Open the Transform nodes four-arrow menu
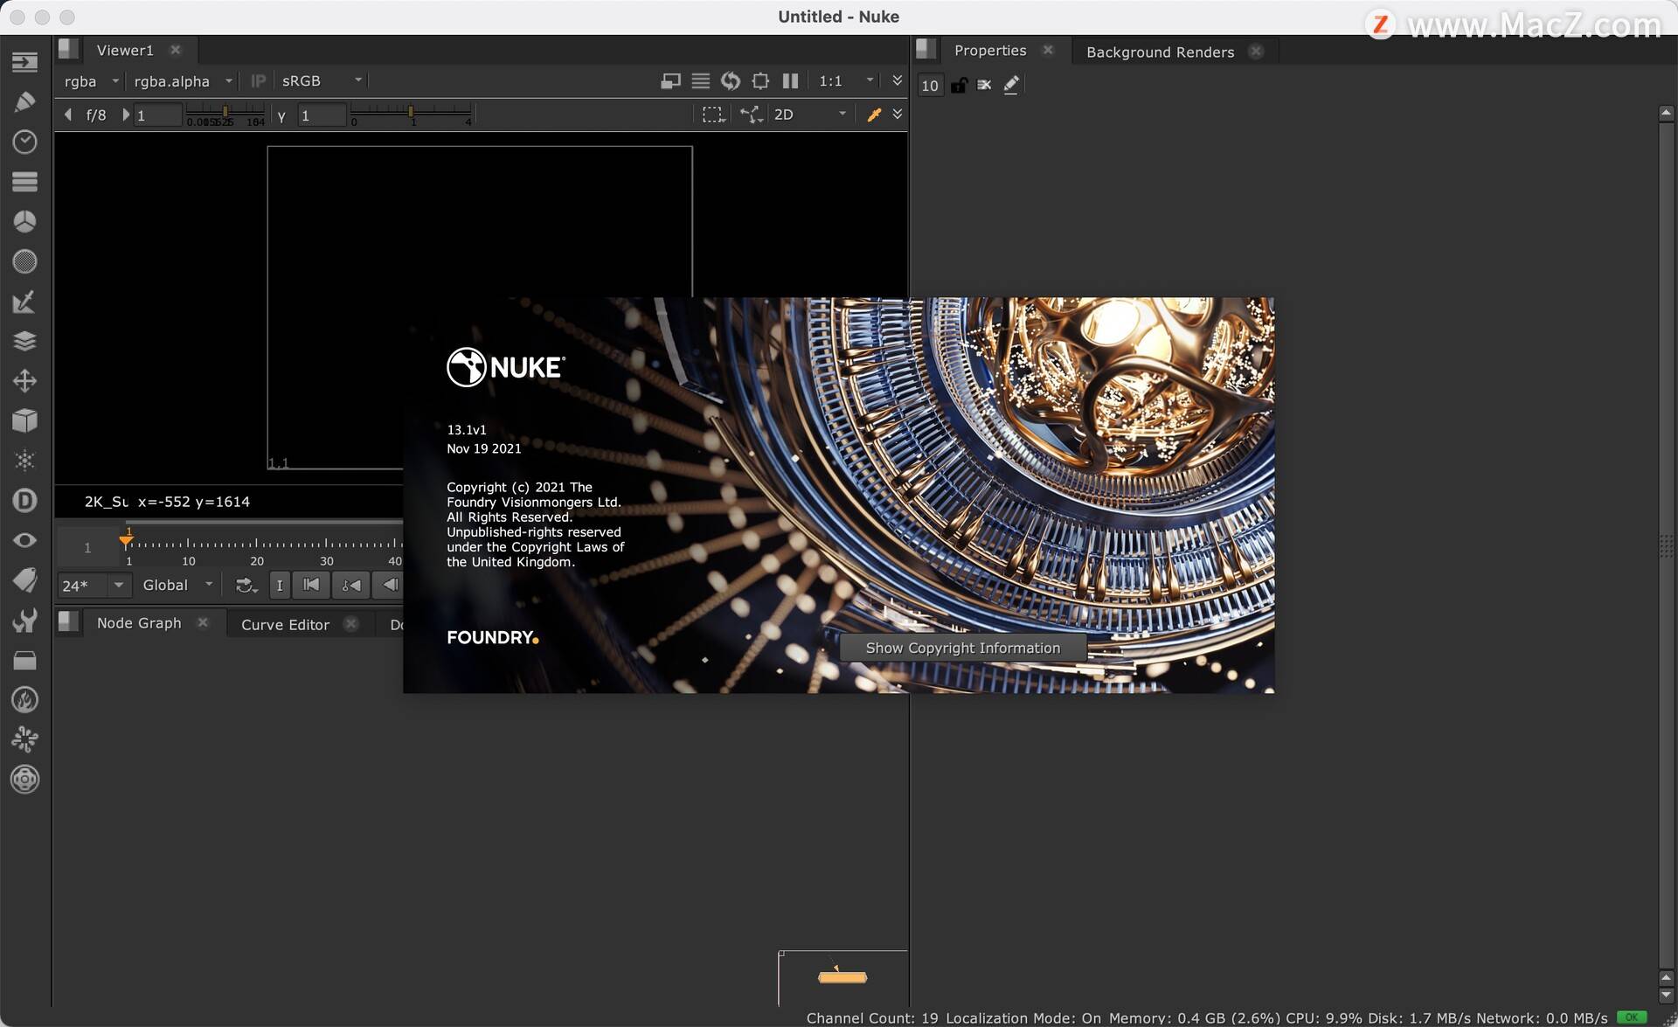Viewport: 1678px width, 1027px height. point(24,381)
